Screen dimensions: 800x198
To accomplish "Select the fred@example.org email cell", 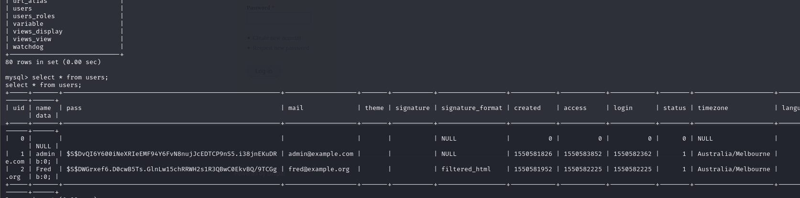I will pos(319,169).
